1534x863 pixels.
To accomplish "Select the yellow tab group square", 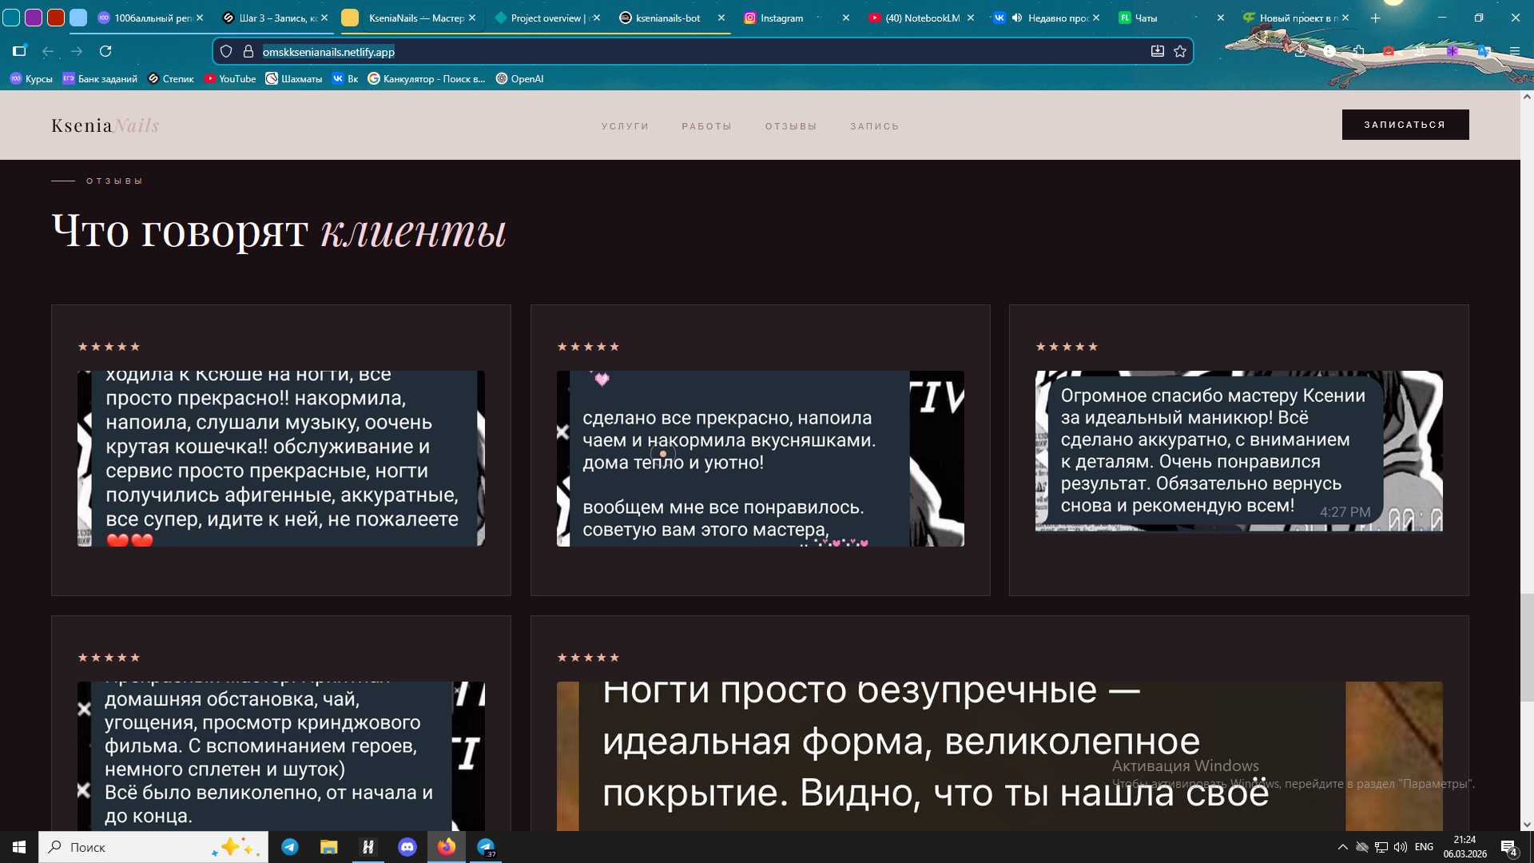I will (350, 18).
